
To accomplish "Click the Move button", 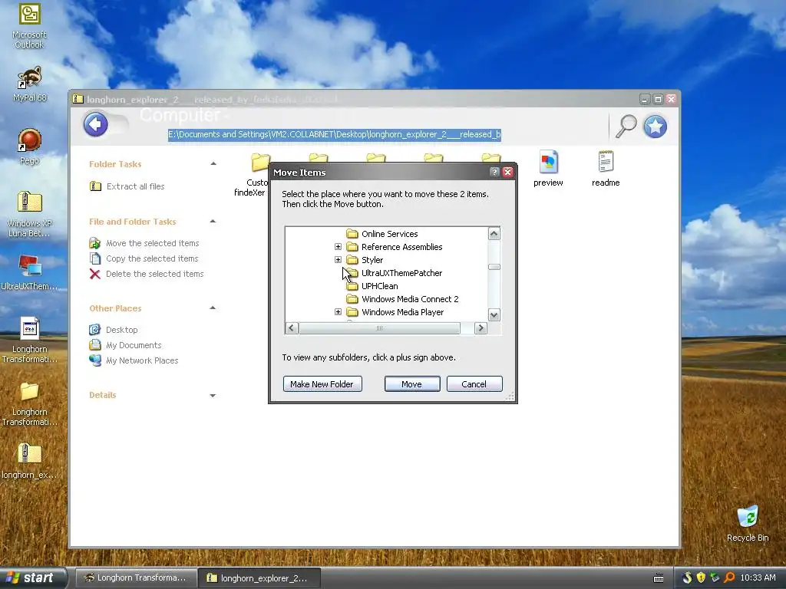I will pos(412,384).
